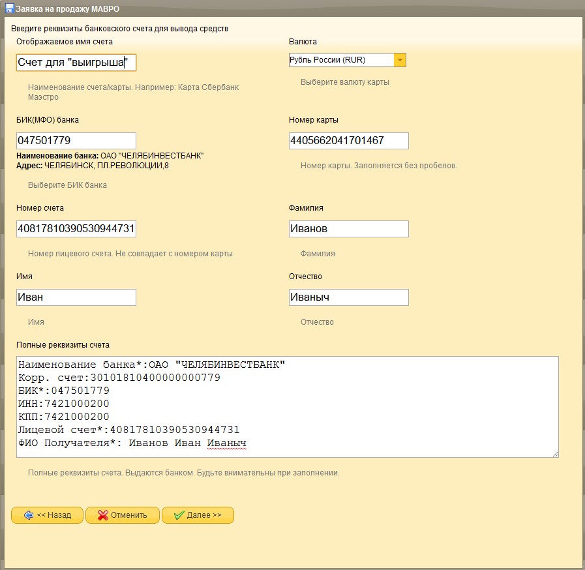Click the Адрес: ЧЕЛЯБИНСК, ПЛ.РЕВОЛЮЦИИ,8 text
This screenshot has width=585, height=570.
pyautogui.click(x=92, y=165)
